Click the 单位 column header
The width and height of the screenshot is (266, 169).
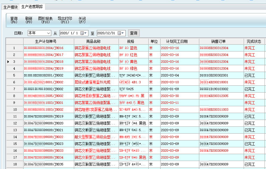point(154,41)
